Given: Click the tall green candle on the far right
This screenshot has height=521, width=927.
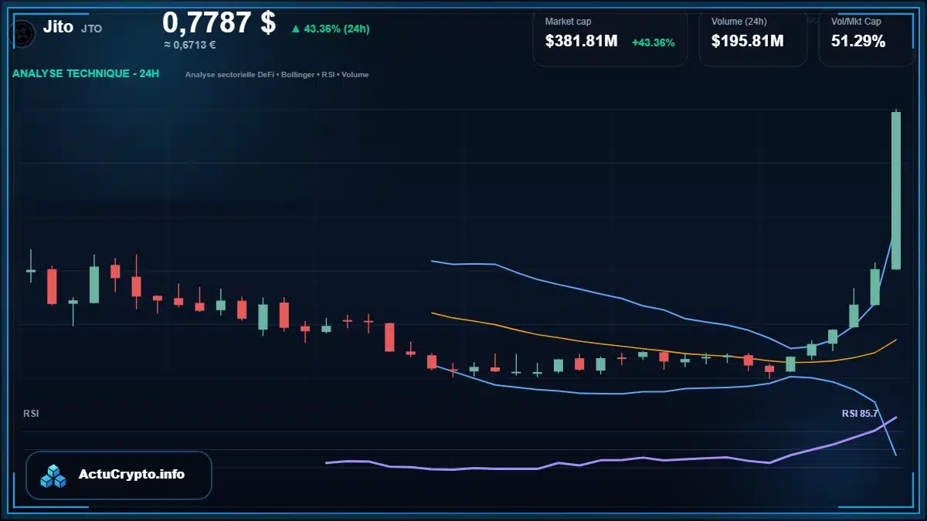Looking at the screenshot, I should tap(896, 191).
